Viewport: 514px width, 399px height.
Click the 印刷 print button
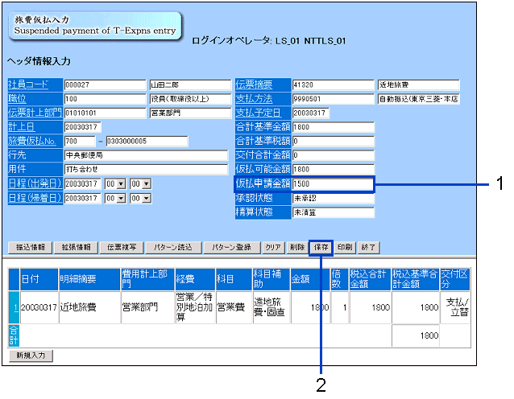(345, 247)
